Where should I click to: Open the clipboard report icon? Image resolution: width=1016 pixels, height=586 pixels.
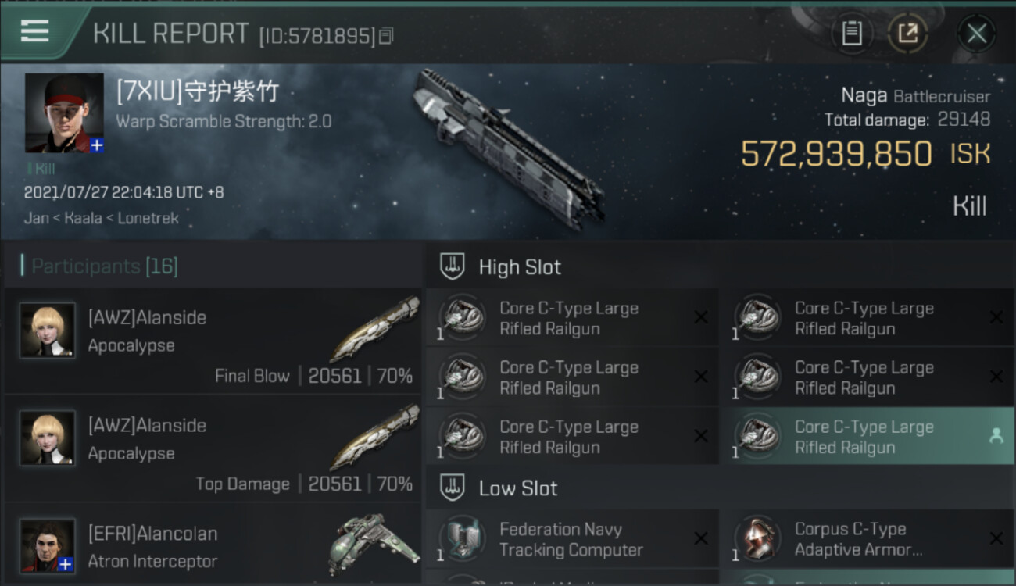tap(852, 34)
